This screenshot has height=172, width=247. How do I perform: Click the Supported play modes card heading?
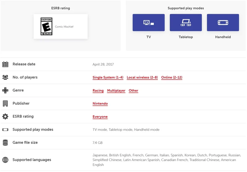[186, 8]
